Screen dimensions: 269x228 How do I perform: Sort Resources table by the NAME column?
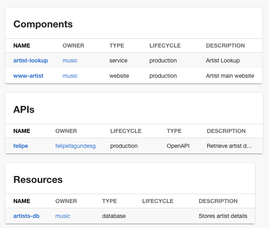coord(22,201)
